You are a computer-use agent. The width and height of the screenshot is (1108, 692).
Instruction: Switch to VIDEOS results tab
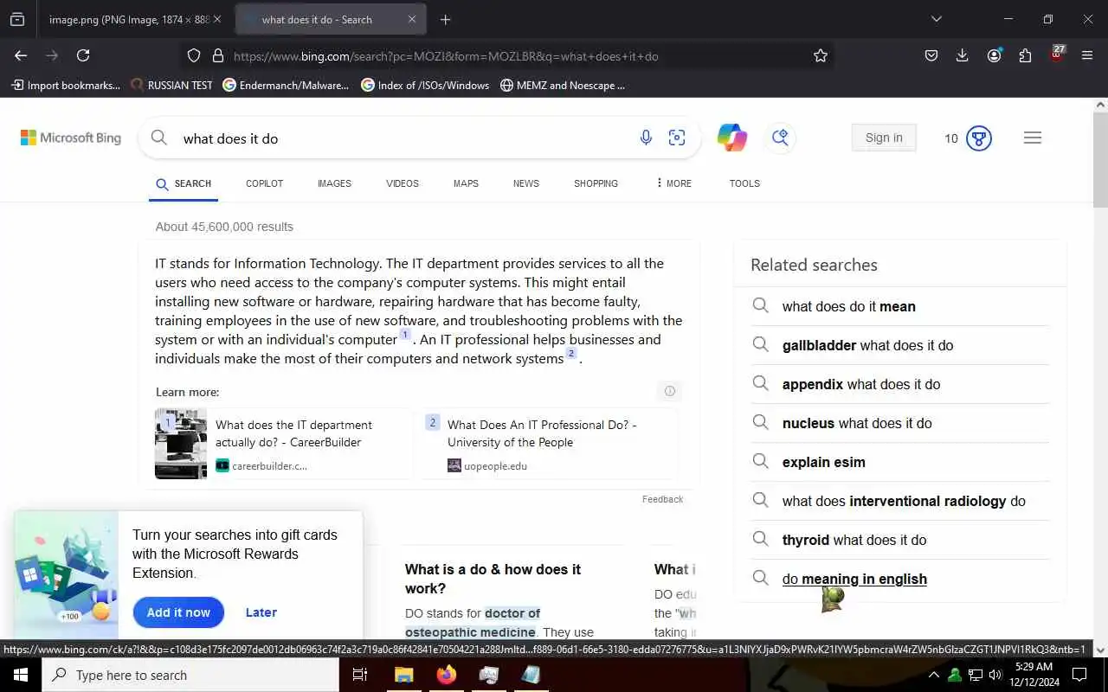[x=403, y=183]
